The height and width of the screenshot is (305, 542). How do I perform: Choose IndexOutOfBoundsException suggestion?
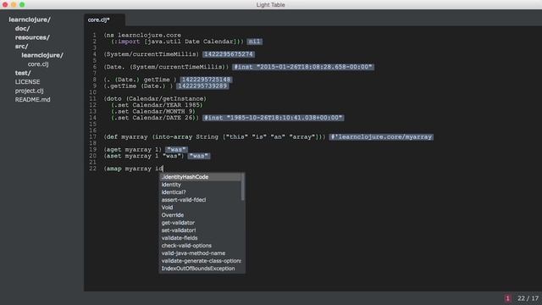(201, 269)
